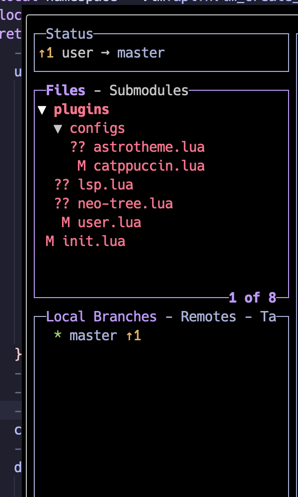Screen dimensions: 298x497
Task: Click the ?? status marker next to lsp.lua
Action: pos(61,184)
